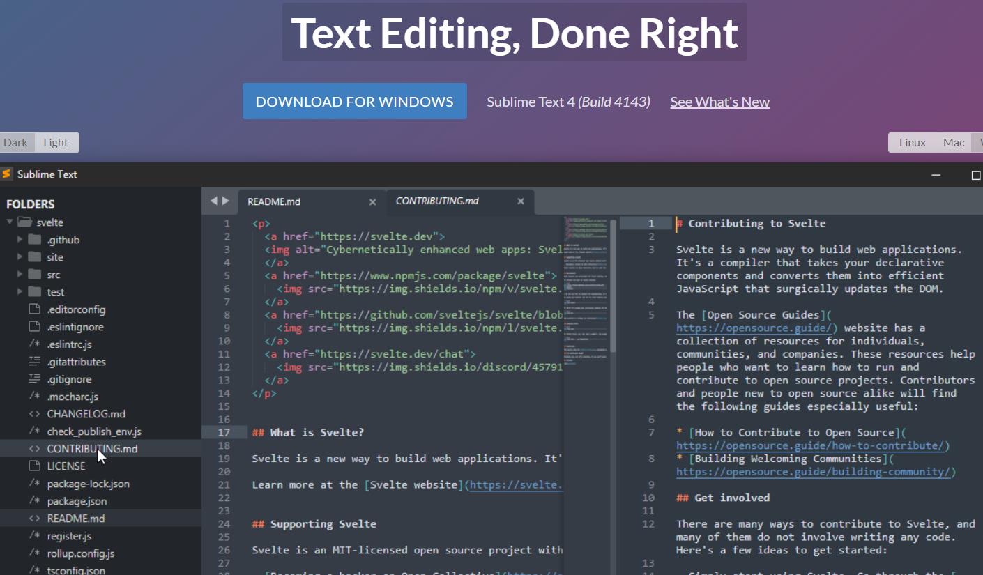Click the src folder icon
The image size is (983, 575).
tap(35, 275)
